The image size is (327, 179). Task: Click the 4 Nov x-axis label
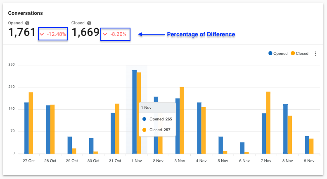201,161
